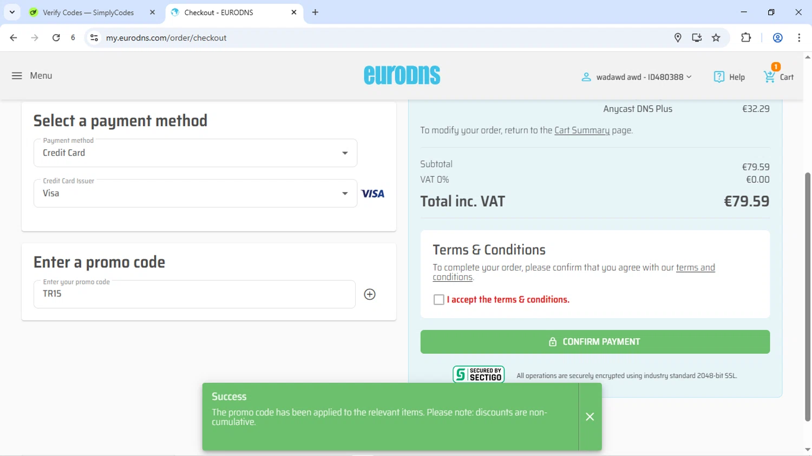812x456 pixels.
Task: Click the scrollbar down arrow
Action: (x=808, y=450)
